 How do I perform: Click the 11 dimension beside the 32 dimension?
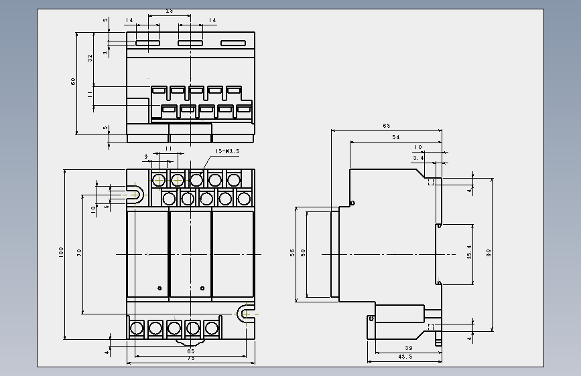[x=90, y=95]
